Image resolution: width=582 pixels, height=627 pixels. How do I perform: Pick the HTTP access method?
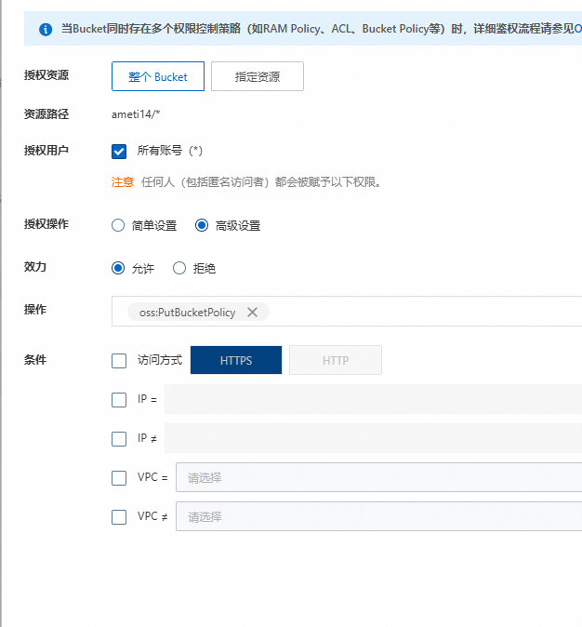coord(335,361)
